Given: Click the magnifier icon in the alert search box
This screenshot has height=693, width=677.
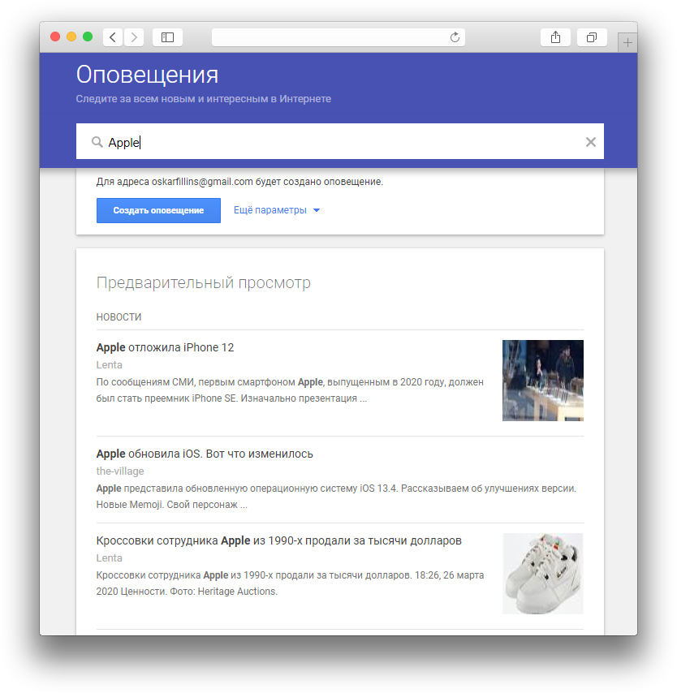Looking at the screenshot, I should pos(97,142).
